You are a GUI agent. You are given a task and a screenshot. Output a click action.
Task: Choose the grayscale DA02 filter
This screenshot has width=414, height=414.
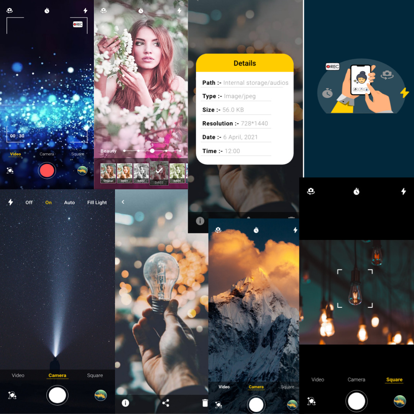(141, 173)
